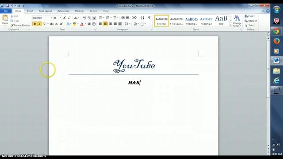Toggle Show/Hide paragraph marks
The image size is (283, 159).
point(149,18)
